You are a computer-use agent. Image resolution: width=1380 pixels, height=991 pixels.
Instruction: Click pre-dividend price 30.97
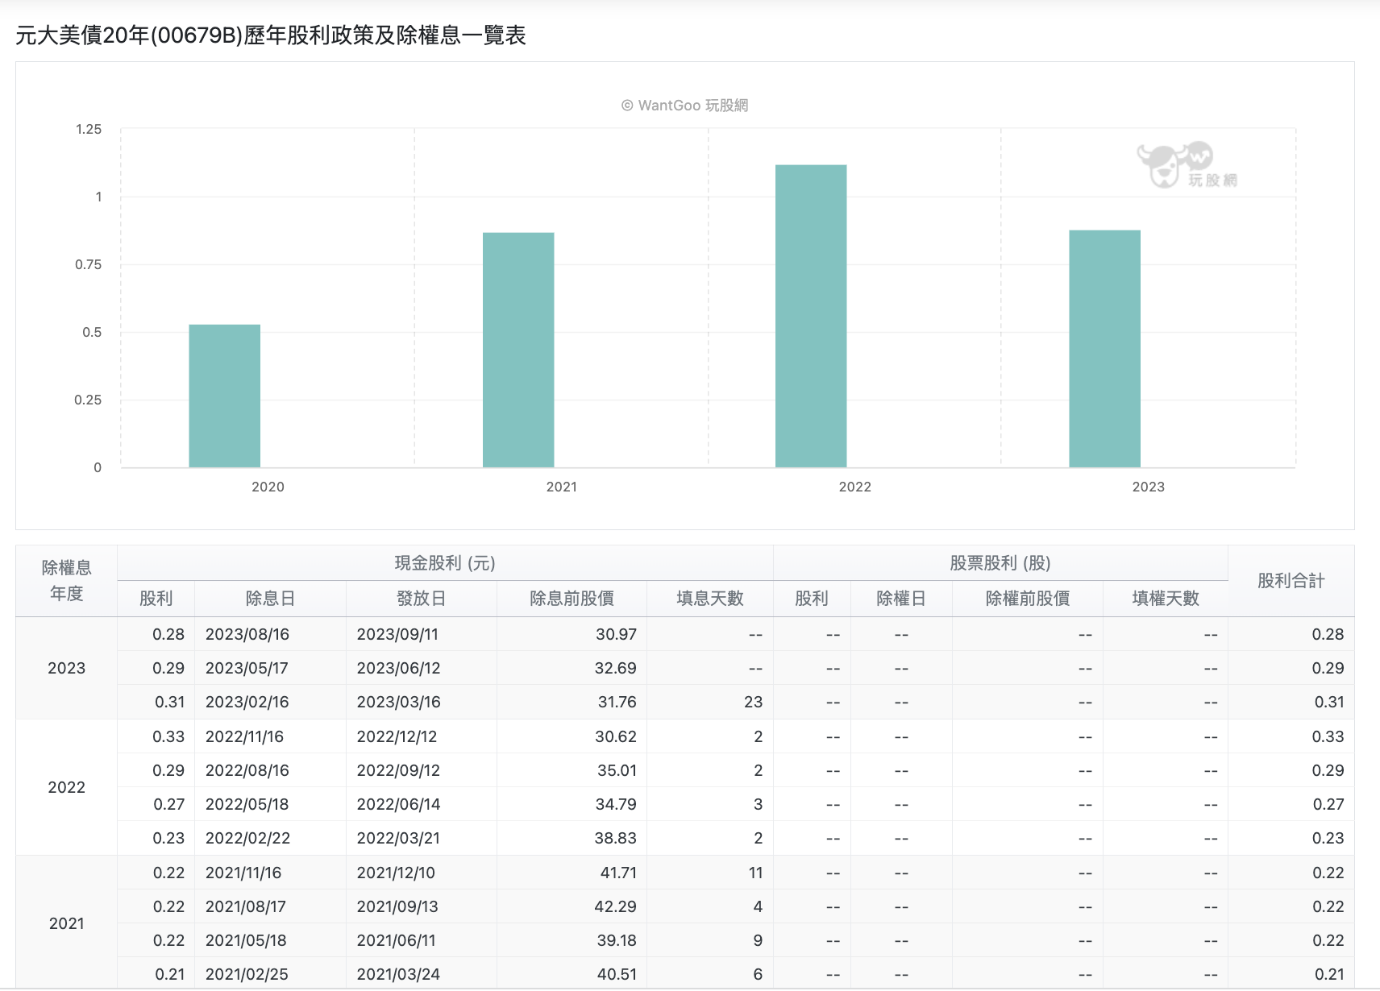pos(616,635)
